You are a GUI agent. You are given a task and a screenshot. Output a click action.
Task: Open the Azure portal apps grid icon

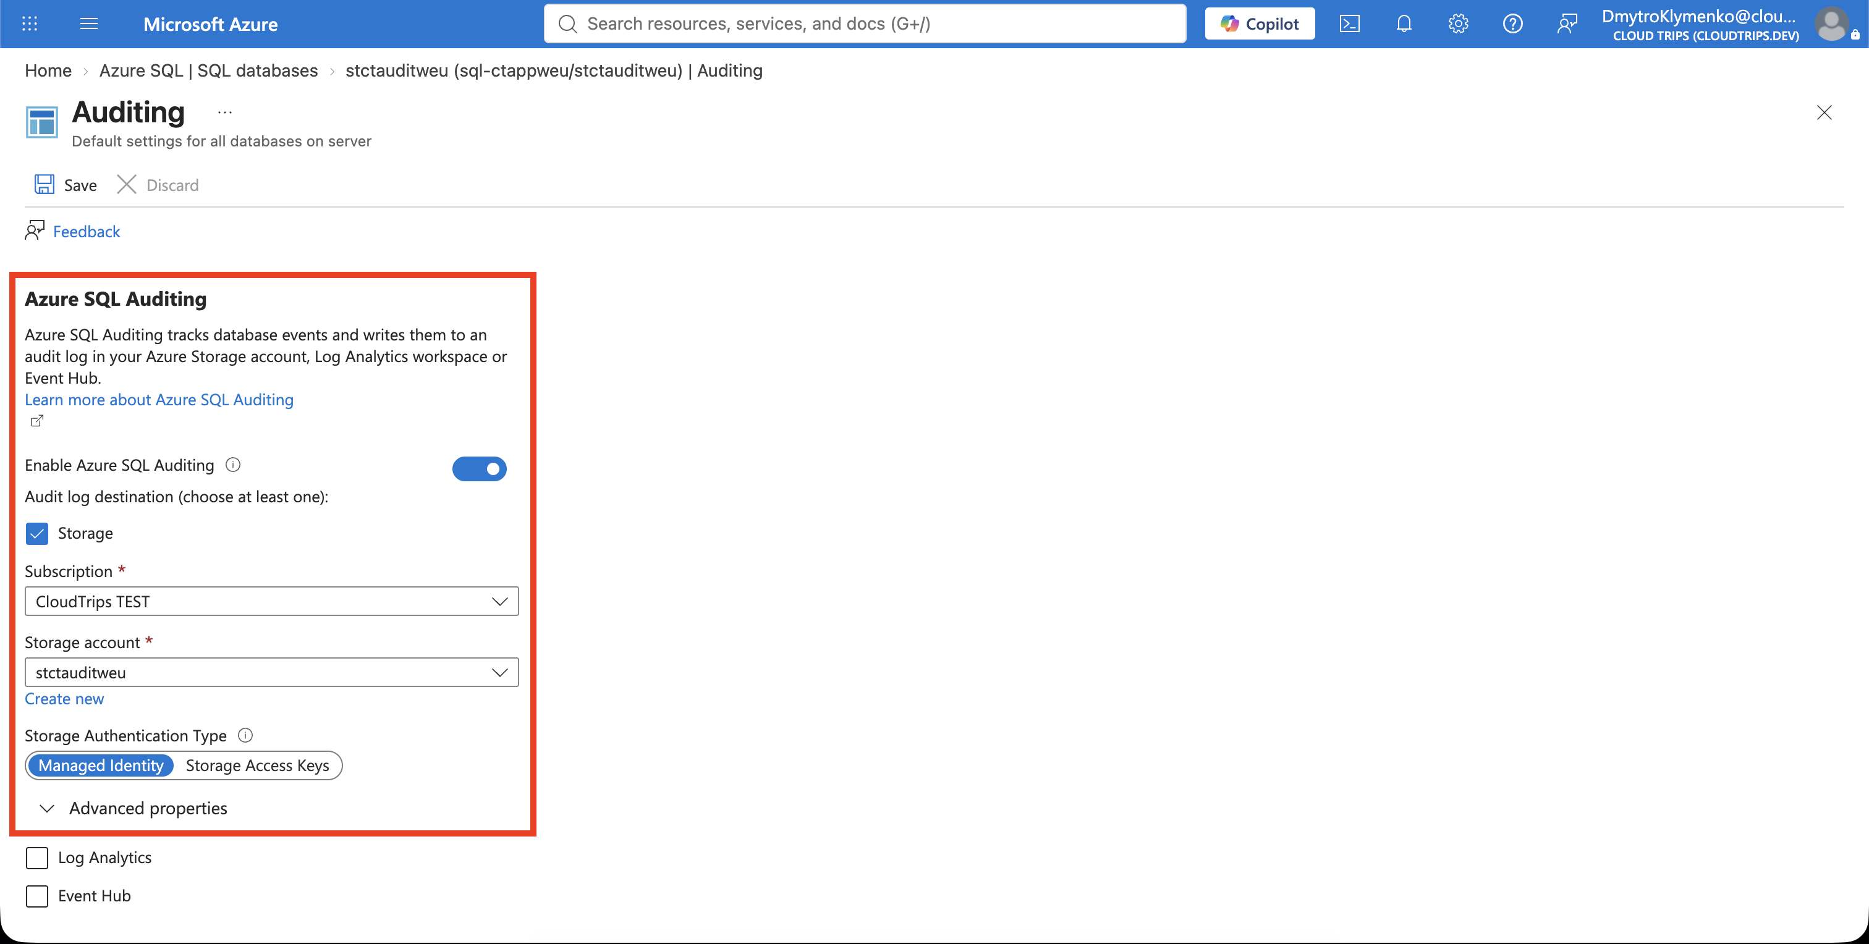coord(30,24)
